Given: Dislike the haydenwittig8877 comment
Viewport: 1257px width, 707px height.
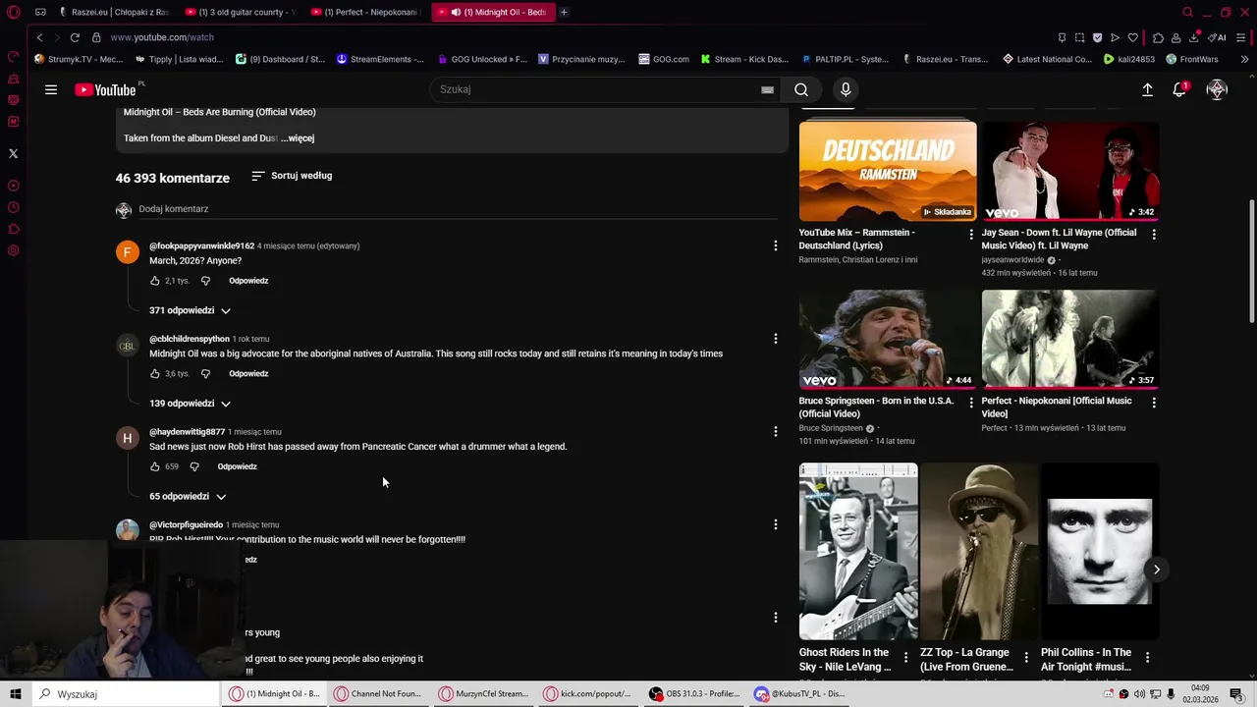Looking at the screenshot, I should [194, 466].
